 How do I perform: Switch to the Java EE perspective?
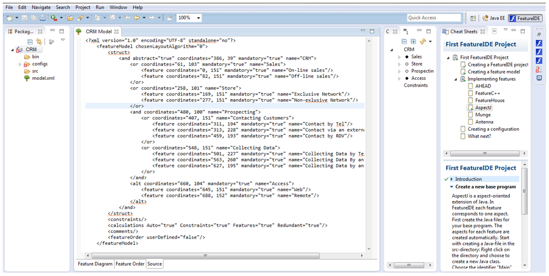click(x=494, y=18)
